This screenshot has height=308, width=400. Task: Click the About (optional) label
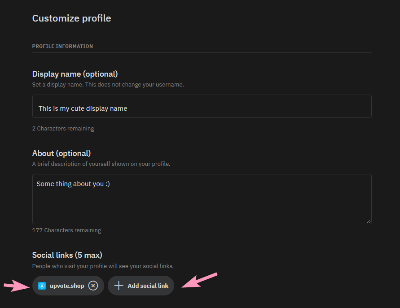(x=62, y=153)
